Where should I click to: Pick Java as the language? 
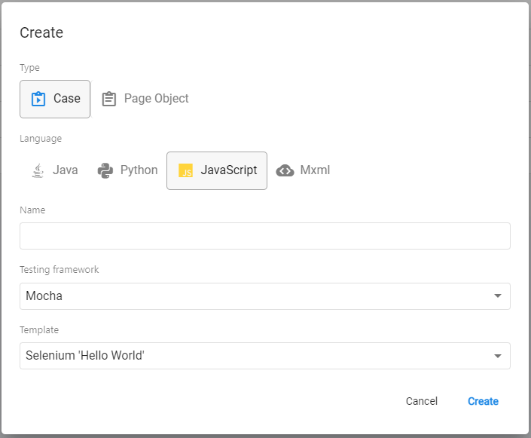point(55,170)
